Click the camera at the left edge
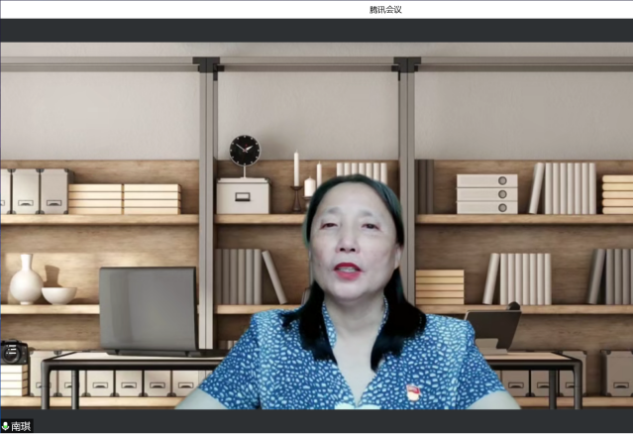Screen dimensions: 633x434 (x=13, y=350)
